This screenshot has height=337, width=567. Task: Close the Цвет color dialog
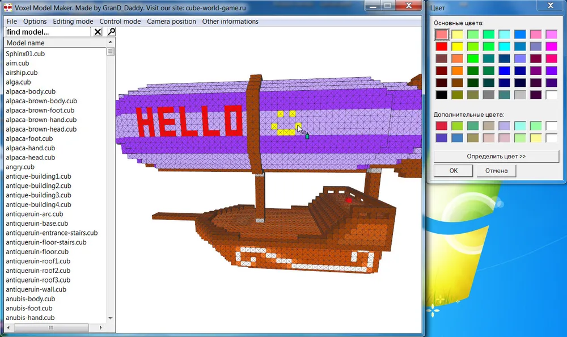550,7
